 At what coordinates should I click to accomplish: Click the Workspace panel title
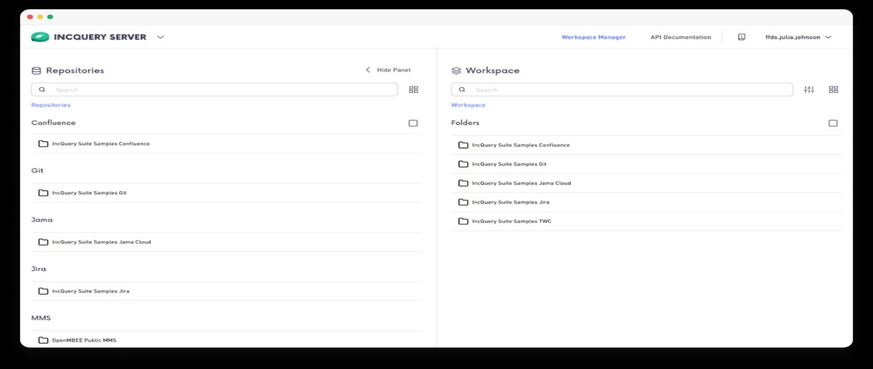[493, 71]
